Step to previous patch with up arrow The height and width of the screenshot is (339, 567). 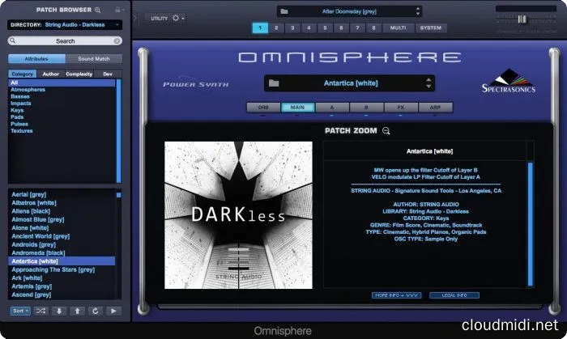pyautogui.click(x=77, y=310)
